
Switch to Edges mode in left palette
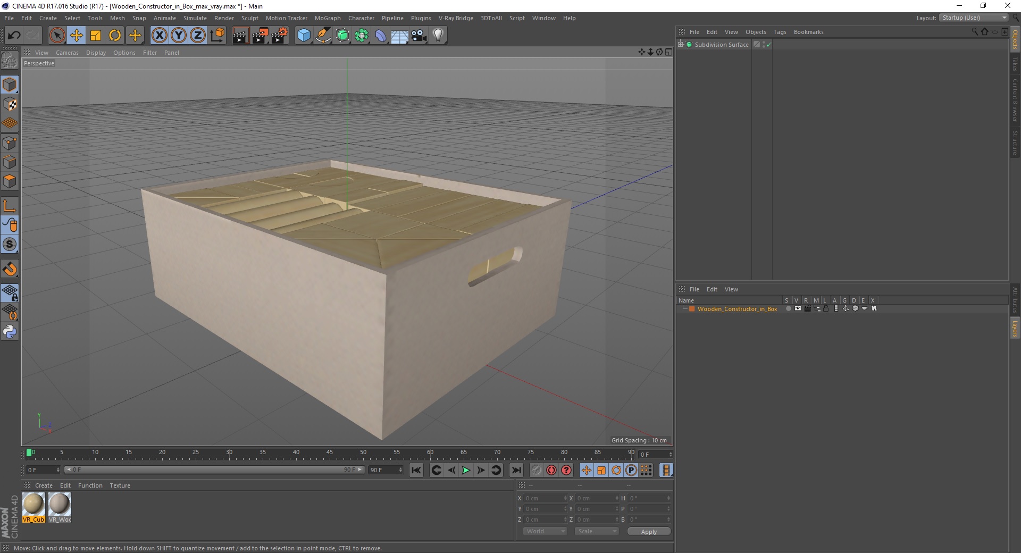tap(10, 162)
